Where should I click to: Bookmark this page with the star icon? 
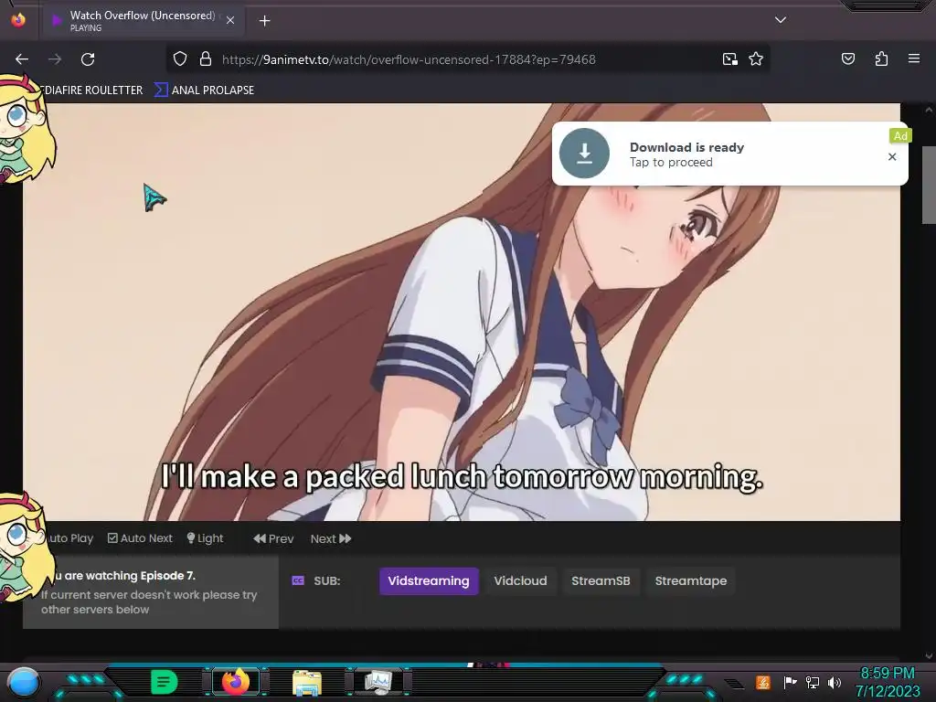tap(756, 59)
